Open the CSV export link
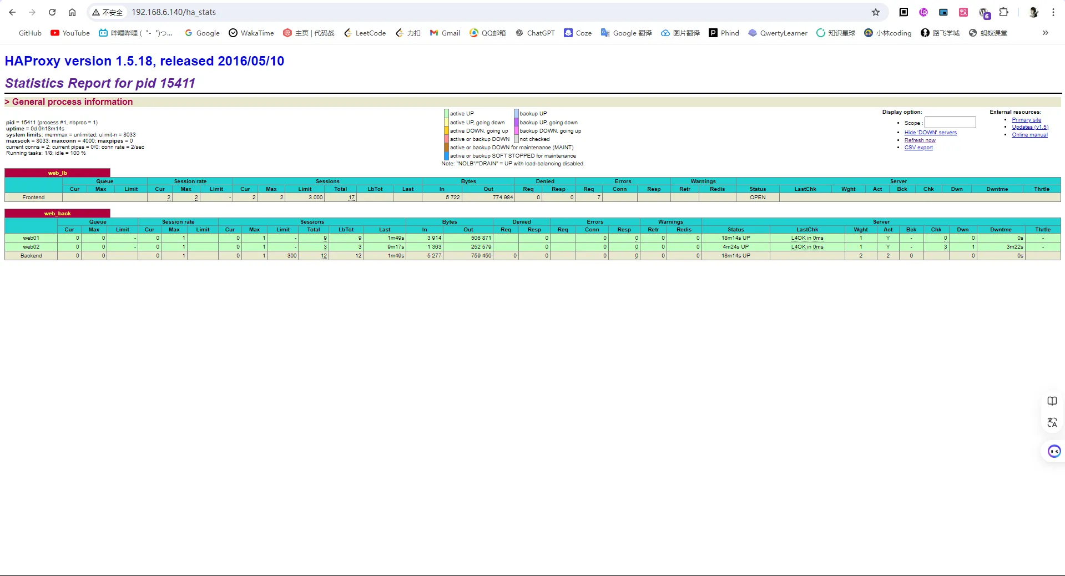Screen dimensions: 1065x576 tap(918, 148)
